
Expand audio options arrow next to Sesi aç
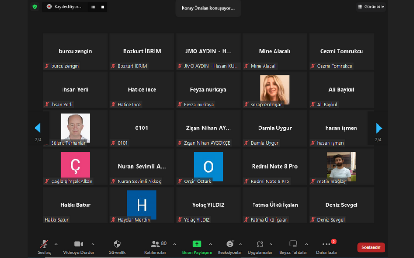(56, 244)
